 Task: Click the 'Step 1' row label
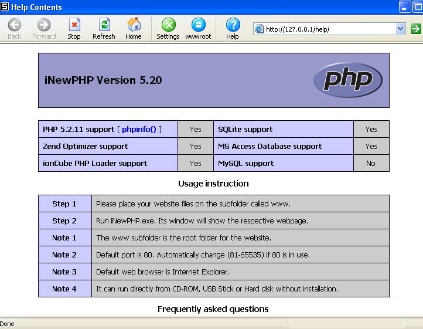click(x=64, y=203)
